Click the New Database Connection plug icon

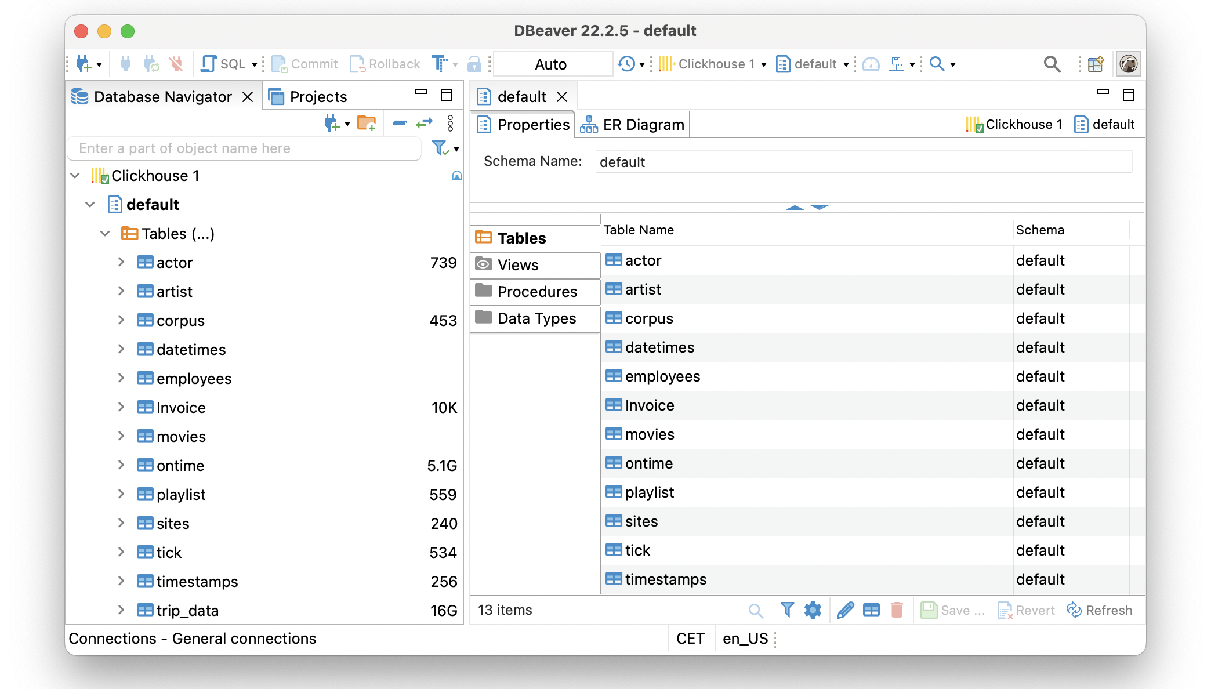(x=84, y=64)
